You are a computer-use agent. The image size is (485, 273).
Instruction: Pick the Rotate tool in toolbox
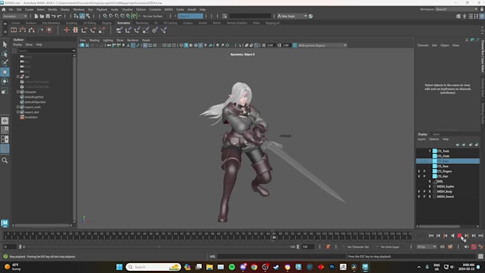[5, 81]
